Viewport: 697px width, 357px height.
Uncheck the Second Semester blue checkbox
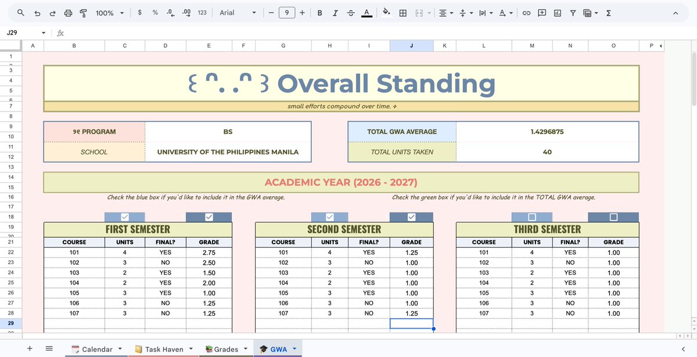click(330, 217)
